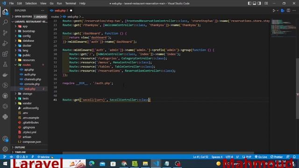299x168 pixels.
Task: Open the Docker view in activity bar
Action: click(5, 75)
